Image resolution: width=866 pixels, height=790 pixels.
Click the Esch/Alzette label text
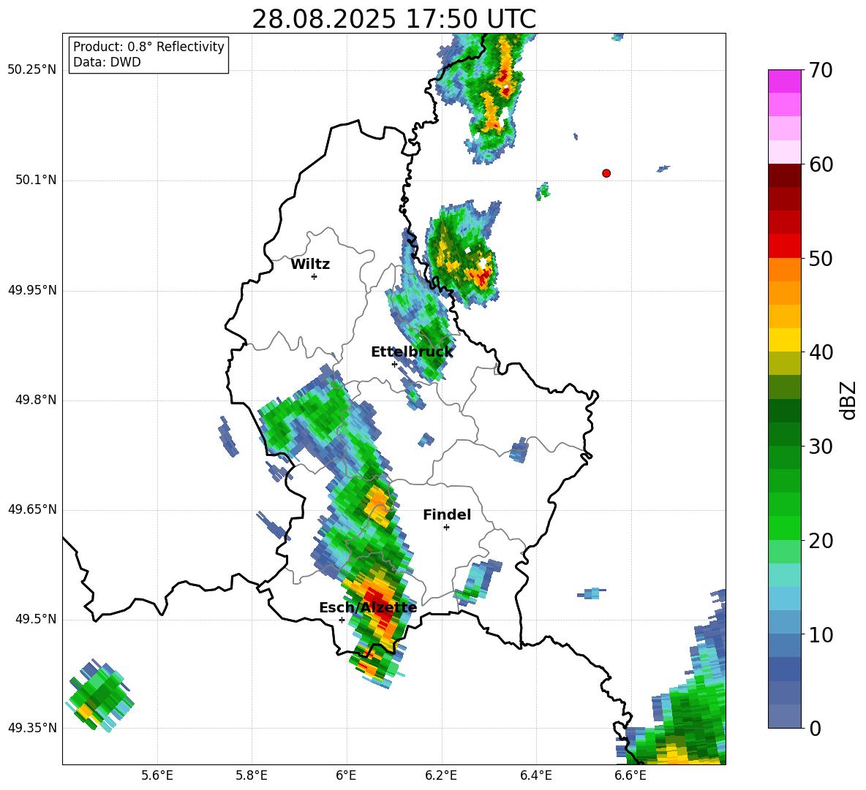point(368,608)
